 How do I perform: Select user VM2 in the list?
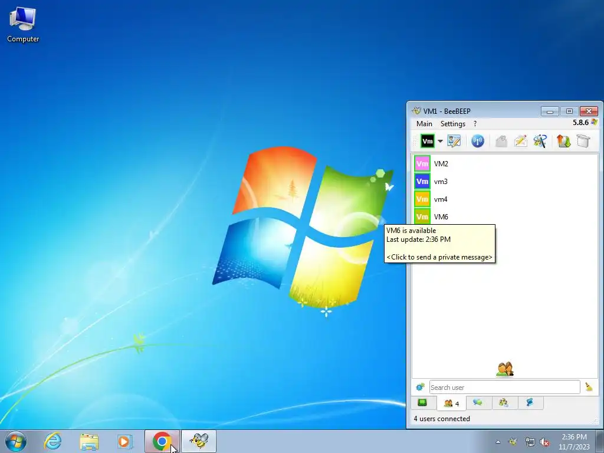point(505,164)
